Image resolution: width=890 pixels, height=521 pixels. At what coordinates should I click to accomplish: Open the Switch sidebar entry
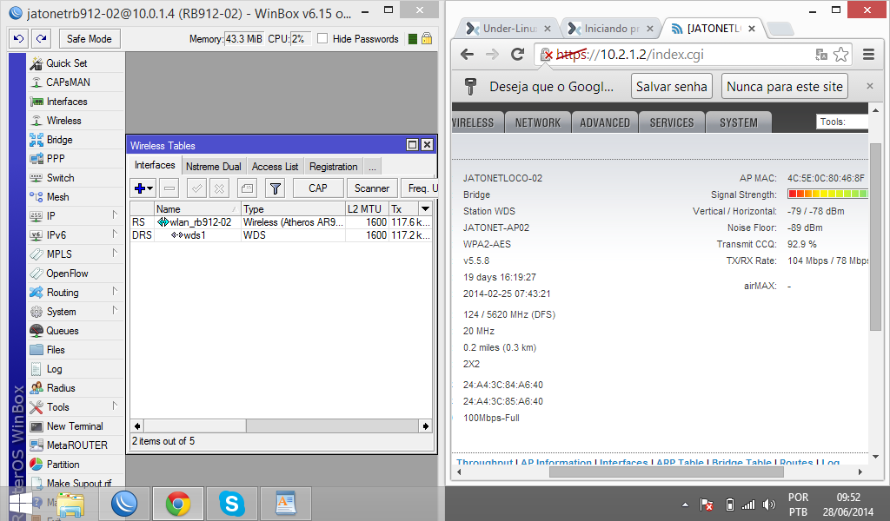[60, 178]
